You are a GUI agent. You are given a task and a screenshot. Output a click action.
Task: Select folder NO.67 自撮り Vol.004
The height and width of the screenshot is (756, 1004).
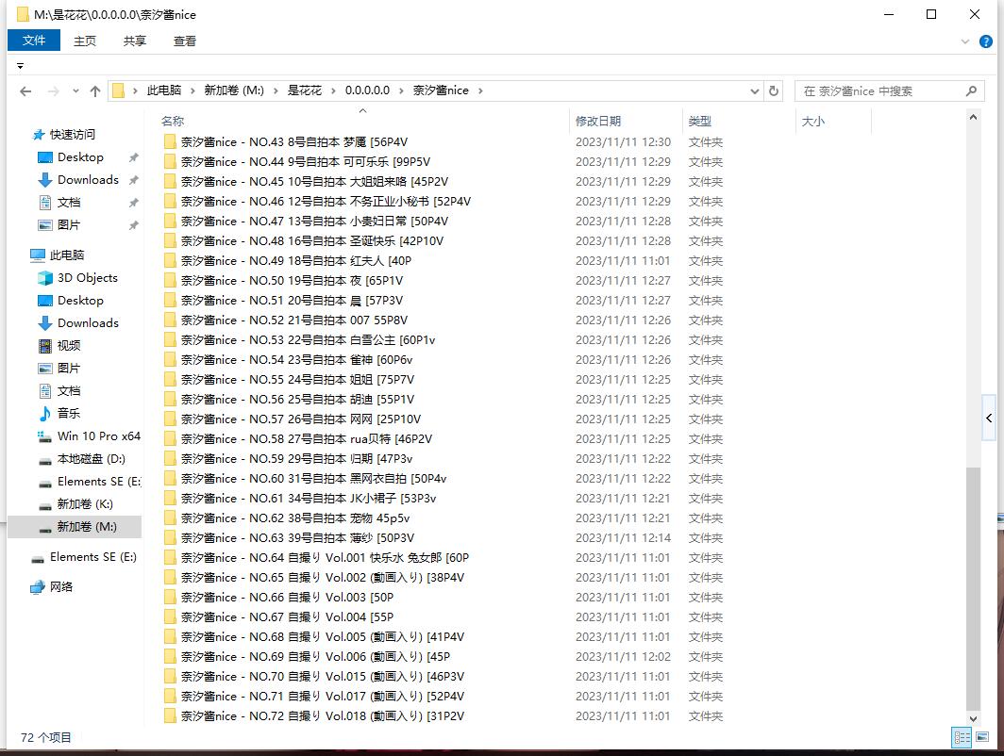click(x=287, y=617)
